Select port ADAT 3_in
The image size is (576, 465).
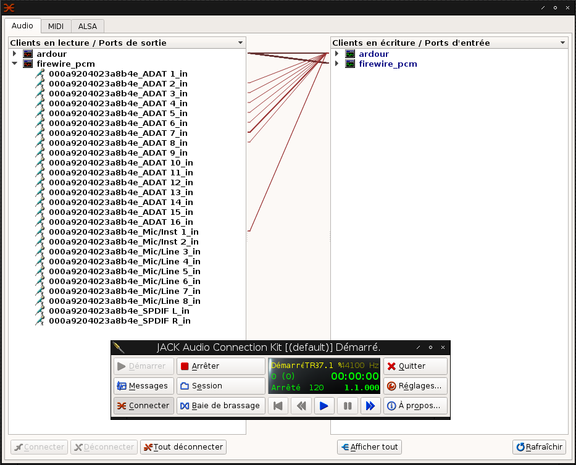pyautogui.click(x=119, y=93)
